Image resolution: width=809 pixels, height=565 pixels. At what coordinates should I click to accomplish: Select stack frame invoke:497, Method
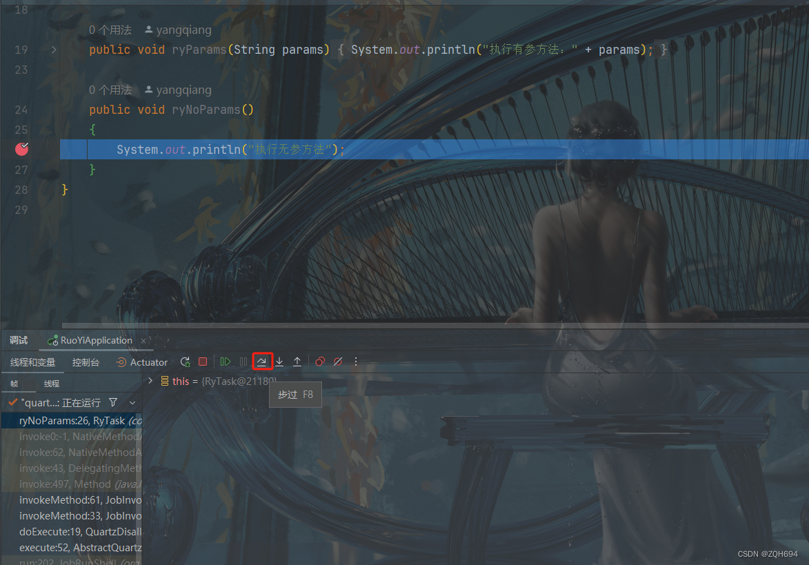[x=72, y=484]
